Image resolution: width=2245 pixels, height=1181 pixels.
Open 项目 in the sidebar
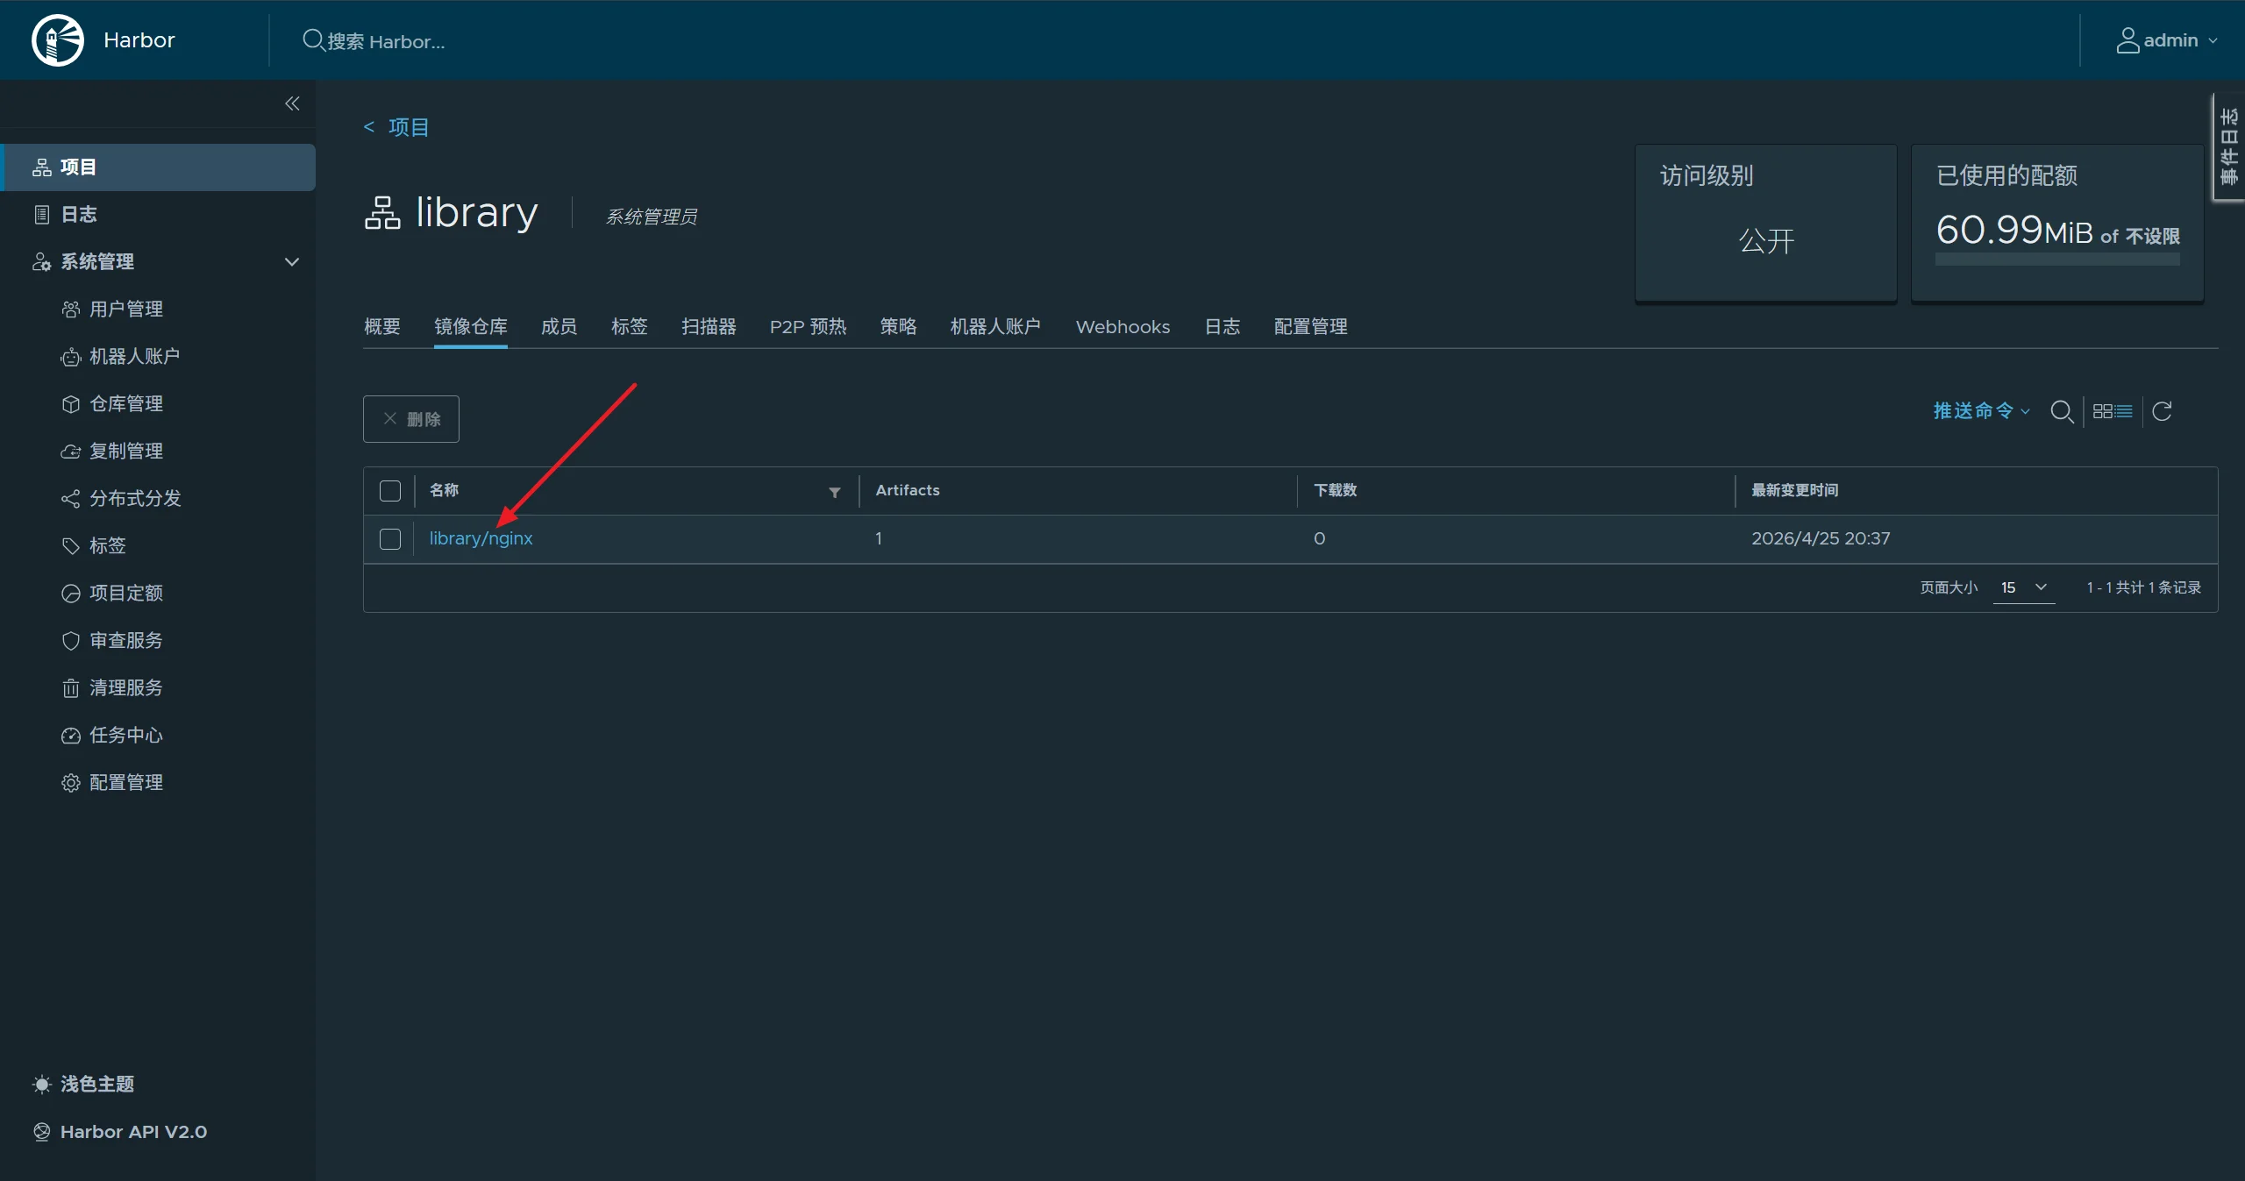[158, 167]
